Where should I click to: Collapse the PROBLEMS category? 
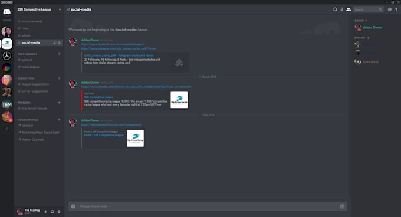point(24,103)
